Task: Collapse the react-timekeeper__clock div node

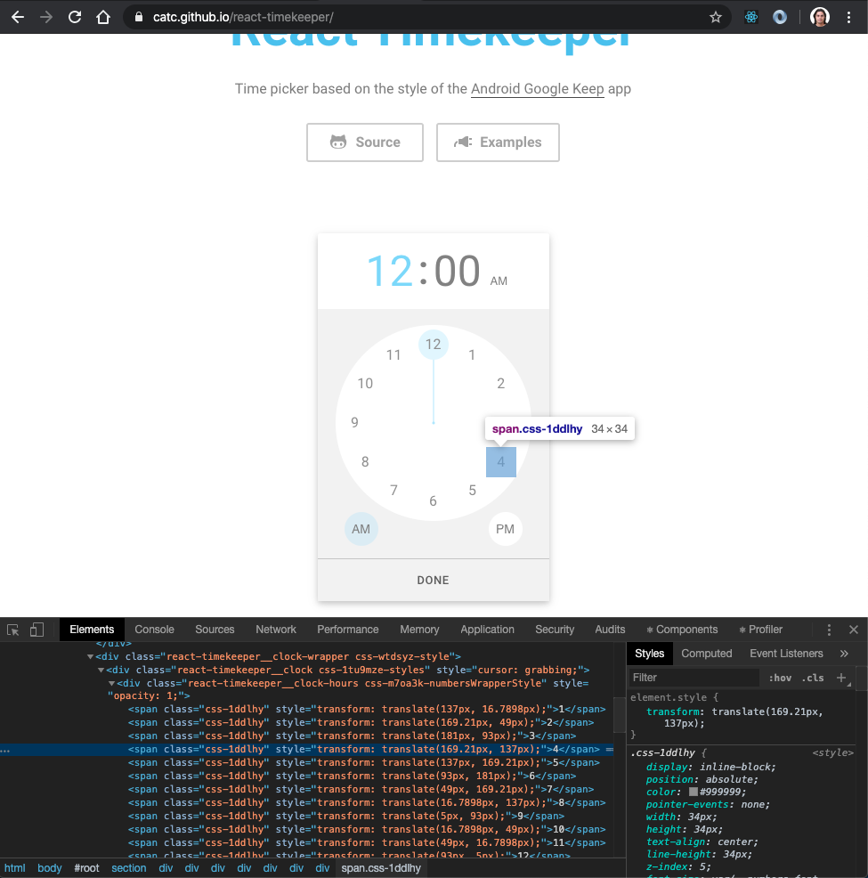Action: [x=101, y=670]
